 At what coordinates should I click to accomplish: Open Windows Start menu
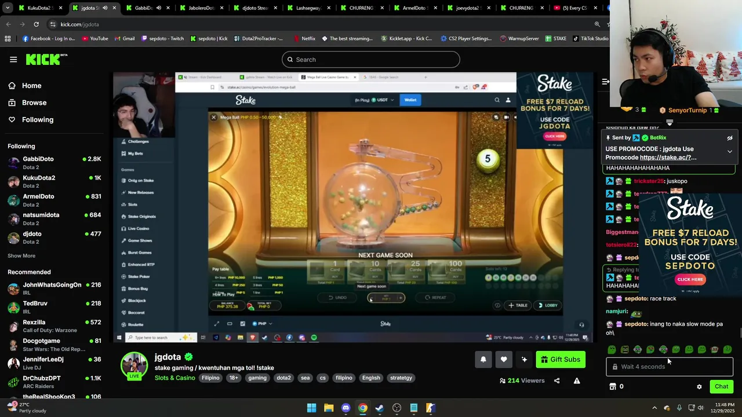pyautogui.click(x=311, y=408)
